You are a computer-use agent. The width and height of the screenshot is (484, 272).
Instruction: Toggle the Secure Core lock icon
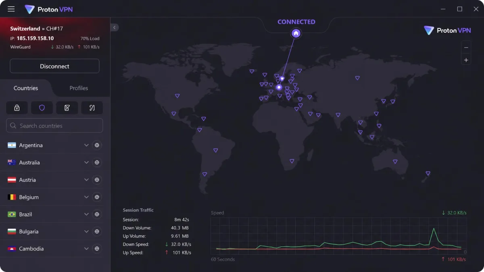tap(17, 108)
